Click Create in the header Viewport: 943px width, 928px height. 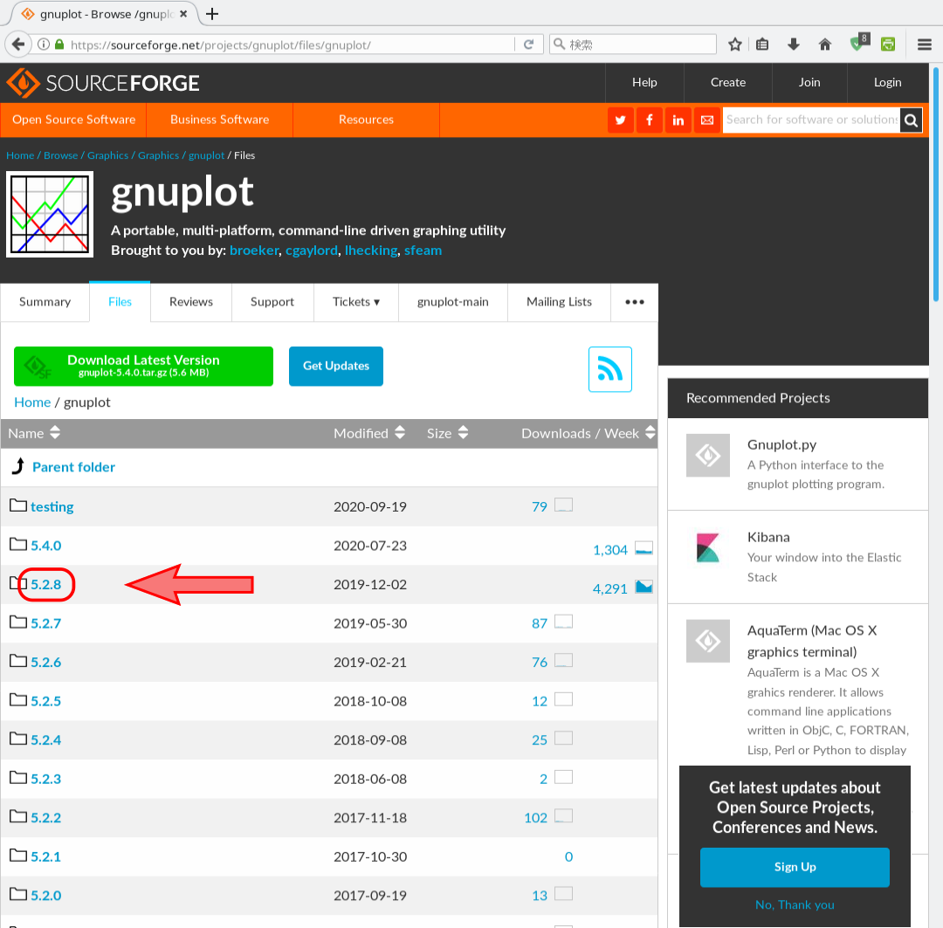tap(728, 82)
